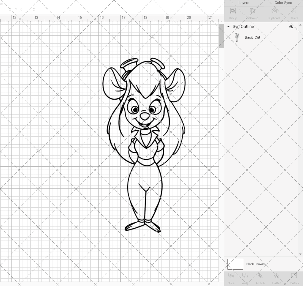The width and height of the screenshot is (303, 286).
Task: Click the UnGroup icon
Action: pyautogui.click(x=252, y=11)
